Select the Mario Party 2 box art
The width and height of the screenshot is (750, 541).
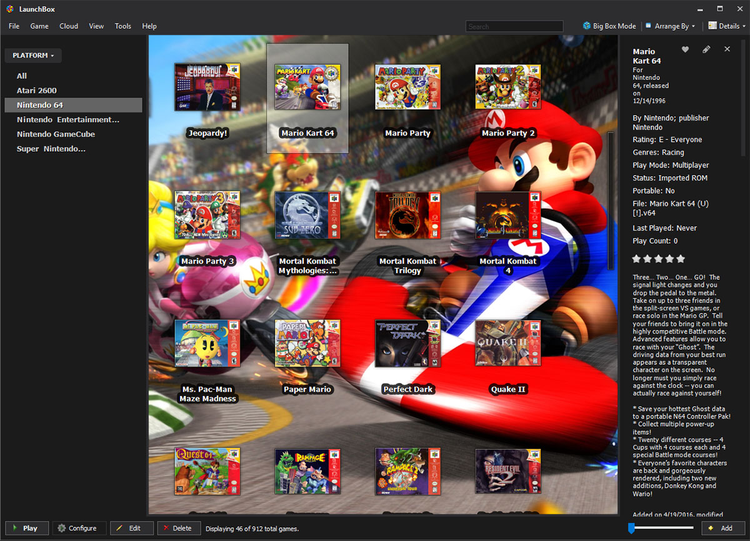coord(508,87)
